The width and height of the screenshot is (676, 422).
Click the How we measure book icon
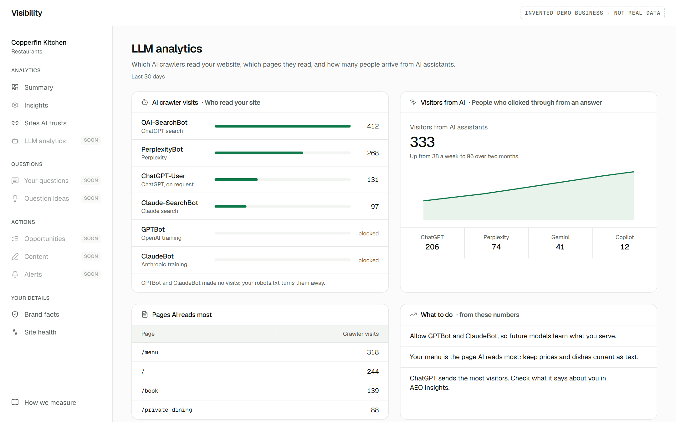click(x=15, y=402)
